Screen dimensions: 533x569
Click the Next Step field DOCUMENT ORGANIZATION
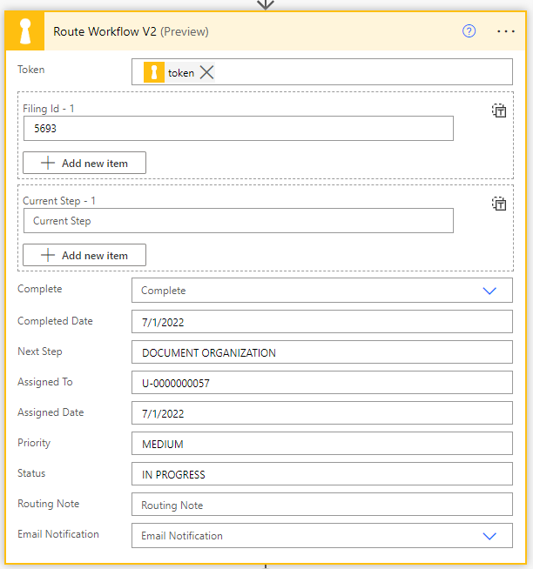pos(321,352)
